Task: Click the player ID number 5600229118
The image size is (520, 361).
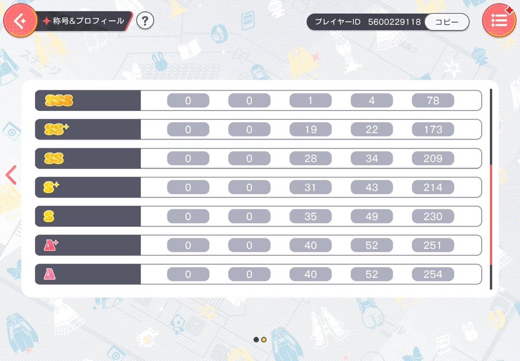Action: click(x=394, y=22)
